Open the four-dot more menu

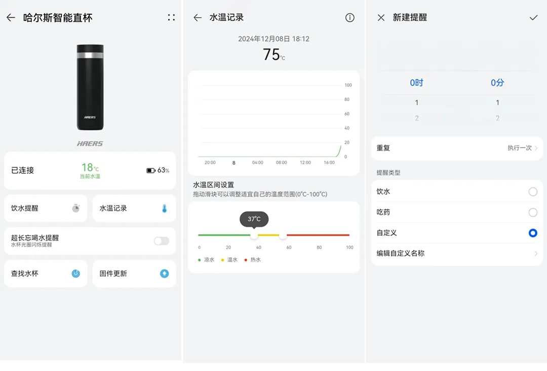click(x=171, y=17)
